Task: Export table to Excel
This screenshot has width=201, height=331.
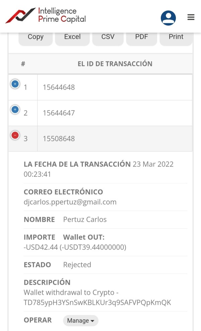Action: [72, 37]
